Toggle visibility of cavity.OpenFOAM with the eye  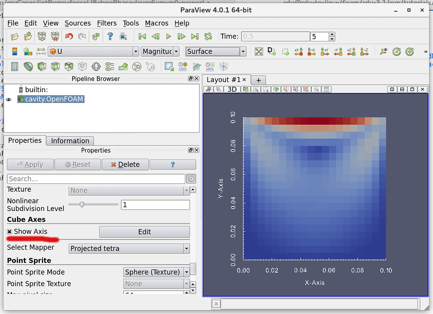tap(9, 99)
